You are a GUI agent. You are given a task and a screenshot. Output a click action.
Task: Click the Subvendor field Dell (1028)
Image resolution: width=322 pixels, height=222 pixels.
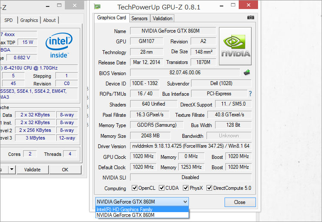pos(221,83)
